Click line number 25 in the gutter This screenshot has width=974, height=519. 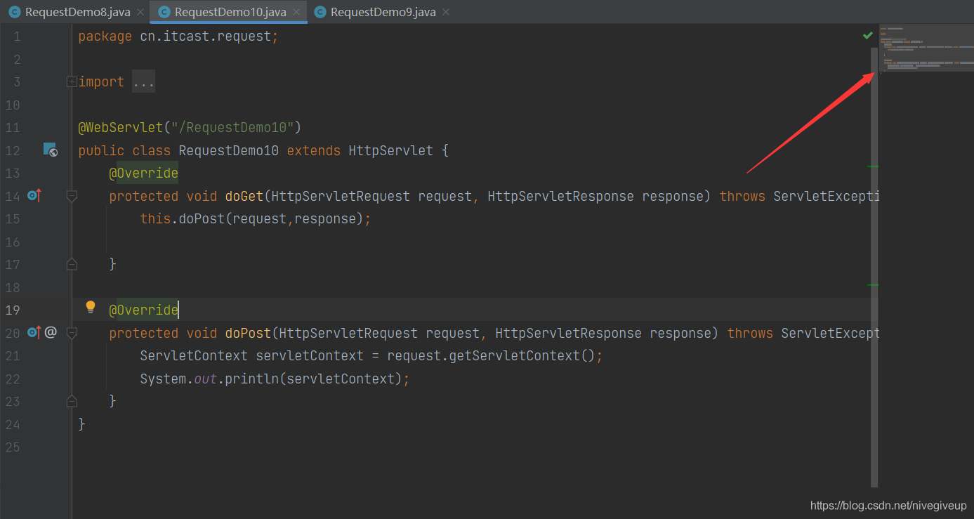click(13, 447)
